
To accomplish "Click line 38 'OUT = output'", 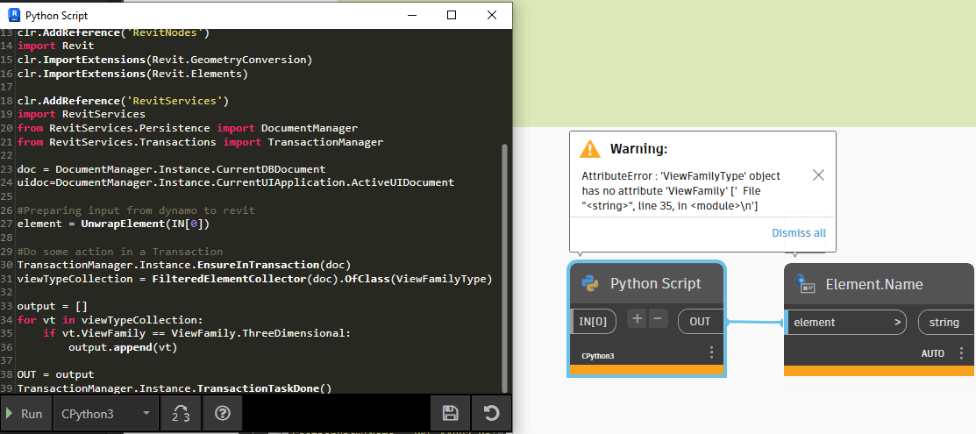I will click(55, 375).
